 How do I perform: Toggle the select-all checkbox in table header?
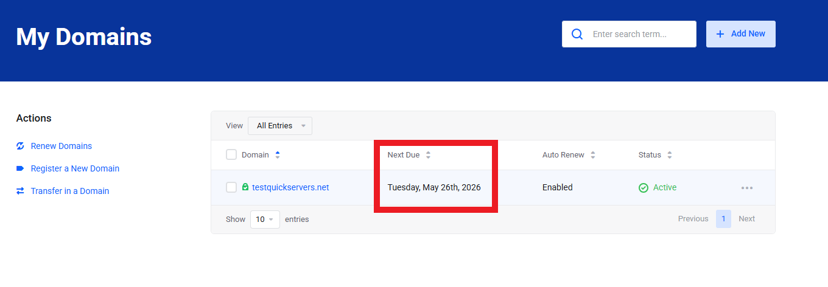click(231, 154)
